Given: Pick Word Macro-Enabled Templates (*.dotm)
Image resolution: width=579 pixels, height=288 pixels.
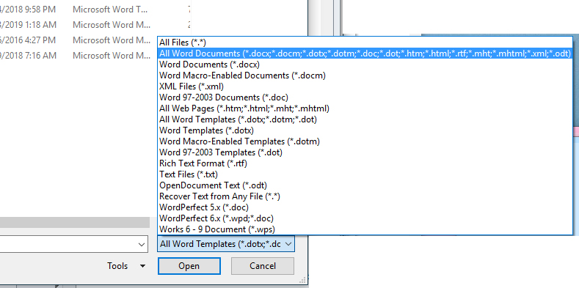Looking at the screenshot, I should coord(365,141).
